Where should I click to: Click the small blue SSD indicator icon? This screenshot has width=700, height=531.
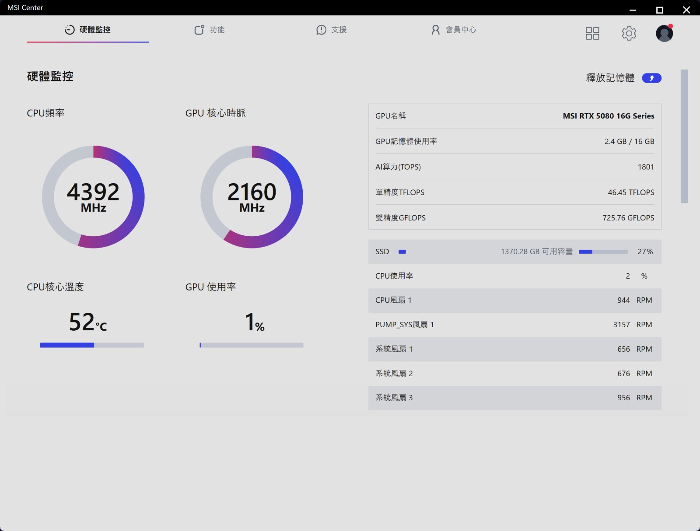pyautogui.click(x=402, y=252)
